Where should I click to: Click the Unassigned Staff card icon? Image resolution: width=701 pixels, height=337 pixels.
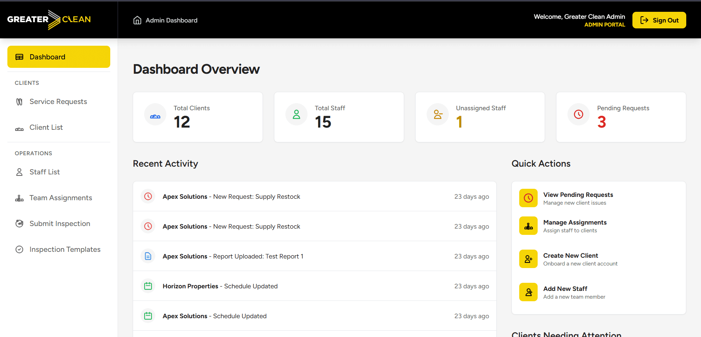pyautogui.click(x=437, y=115)
